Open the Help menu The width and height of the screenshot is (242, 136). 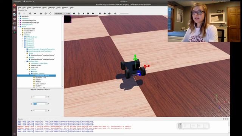[x=71, y=8]
